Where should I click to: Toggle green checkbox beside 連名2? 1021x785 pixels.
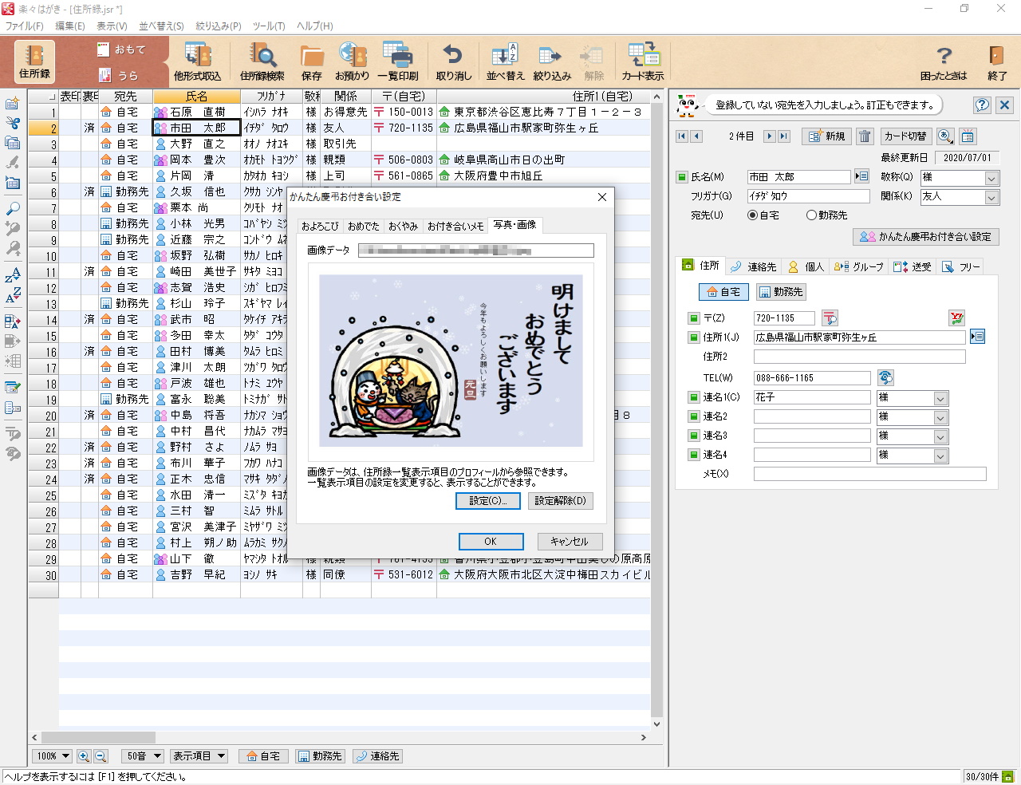click(x=693, y=416)
